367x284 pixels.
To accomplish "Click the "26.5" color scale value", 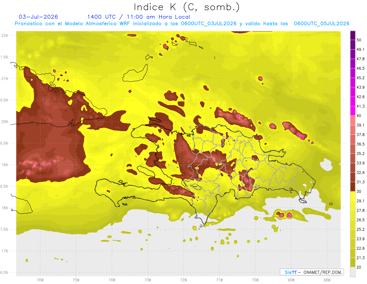I will (361, 220).
